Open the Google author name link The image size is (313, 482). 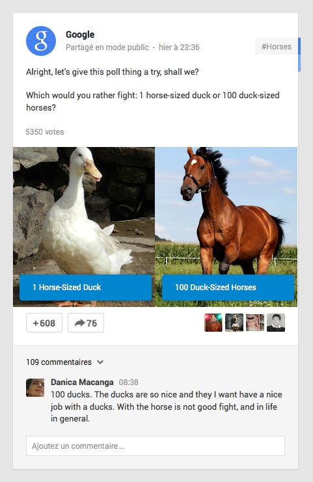point(80,34)
